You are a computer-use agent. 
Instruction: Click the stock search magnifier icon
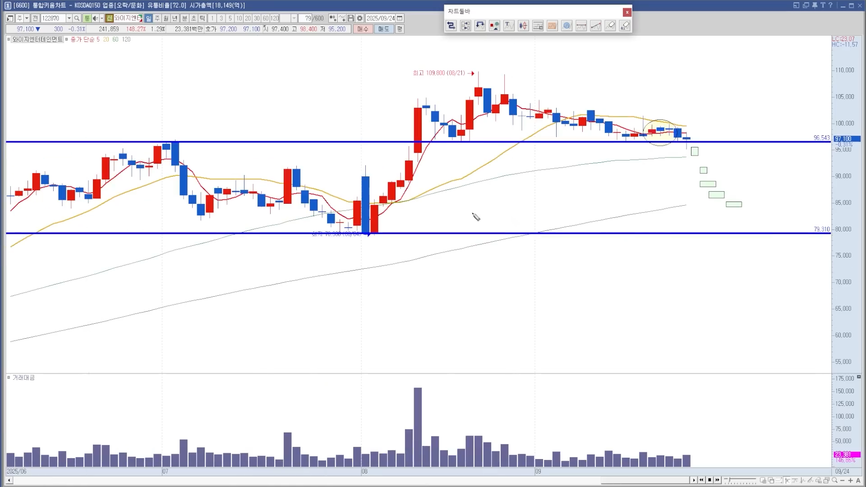coord(77,18)
